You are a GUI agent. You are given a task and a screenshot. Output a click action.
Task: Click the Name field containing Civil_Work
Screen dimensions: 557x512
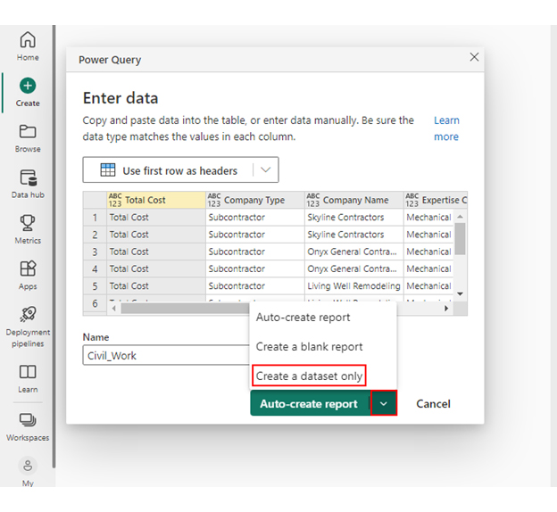166,355
